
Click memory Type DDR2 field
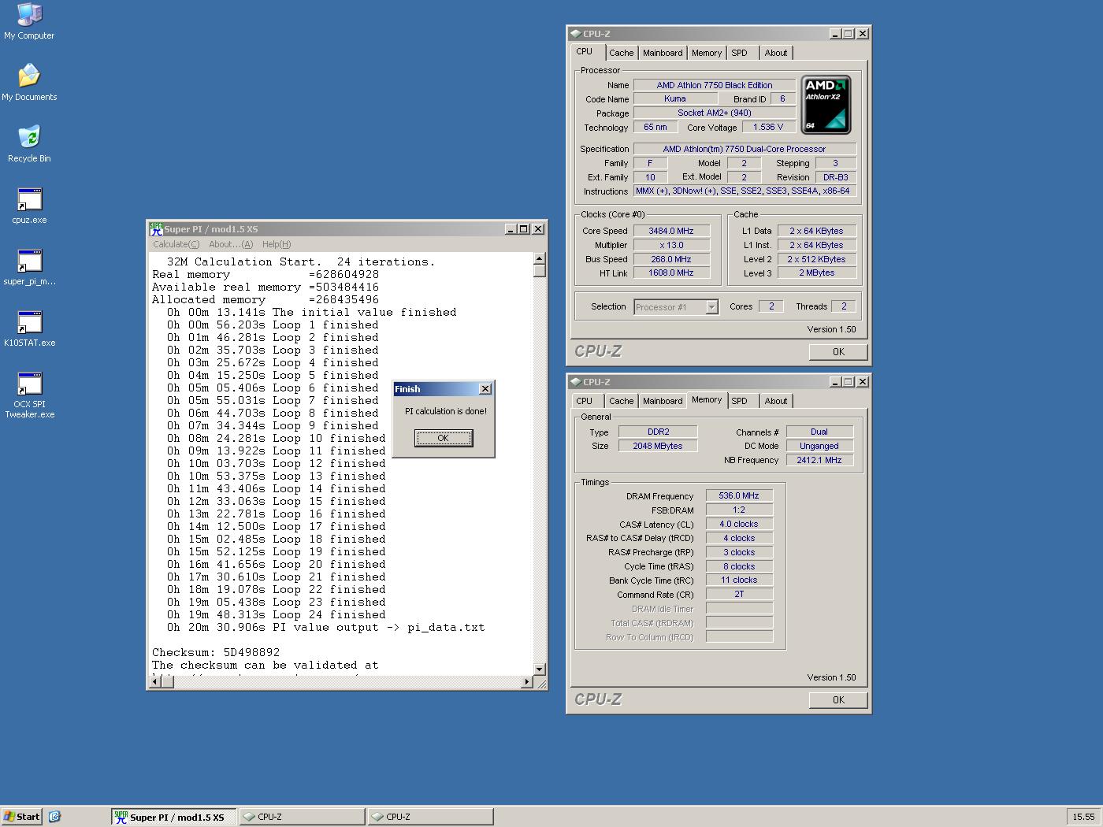[658, 432]
